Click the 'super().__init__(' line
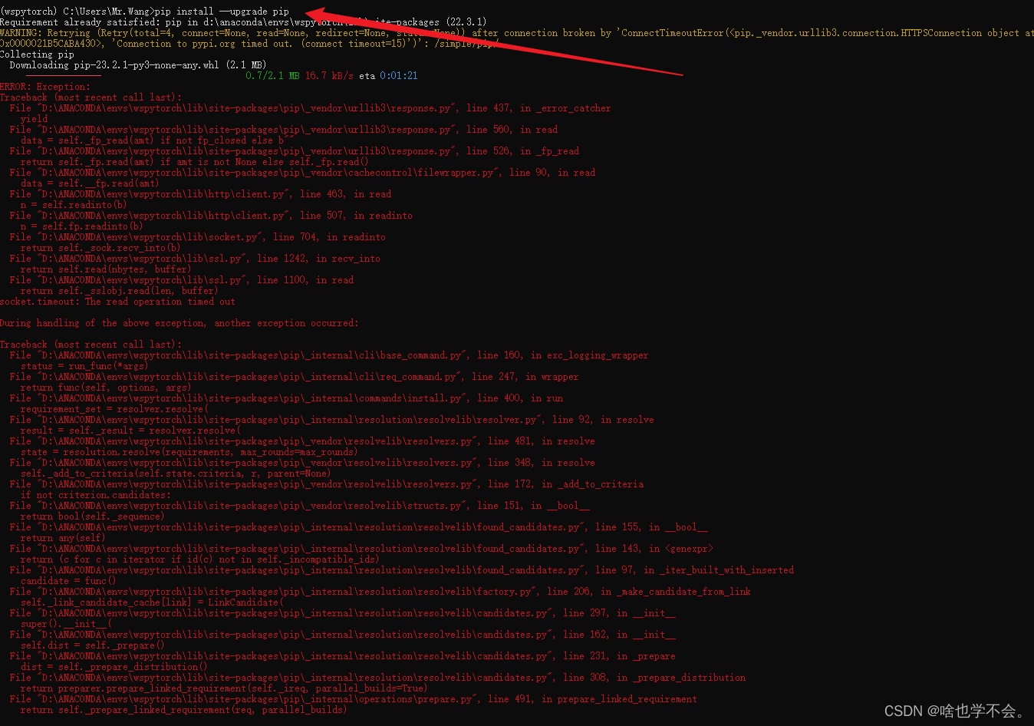Viewport: 1034px width, 726px height. click(x=66, y=624)
